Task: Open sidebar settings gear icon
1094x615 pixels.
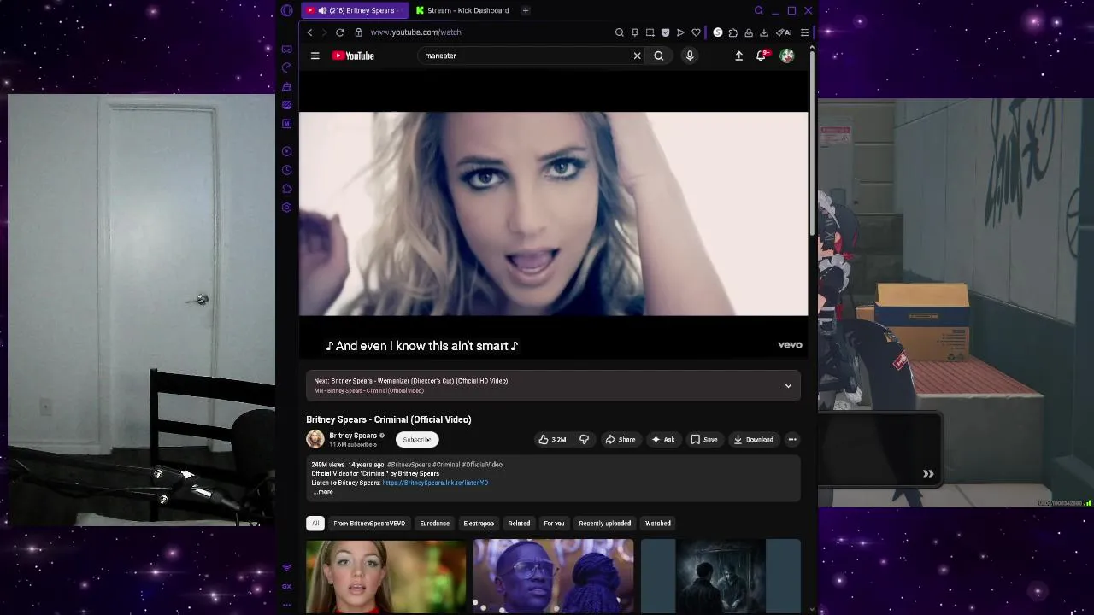Action: pyautogui.click(x=287, y=208)
